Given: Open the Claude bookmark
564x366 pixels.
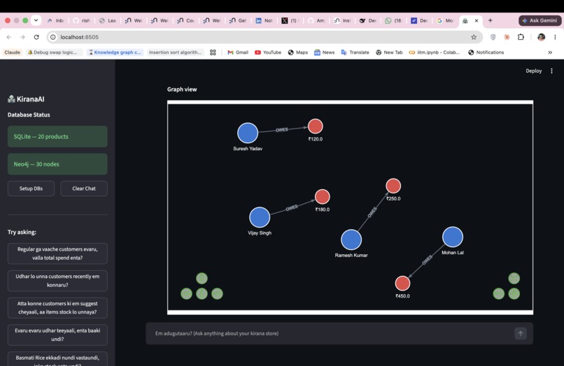Looking at the screenshot, I should point(12,52).
